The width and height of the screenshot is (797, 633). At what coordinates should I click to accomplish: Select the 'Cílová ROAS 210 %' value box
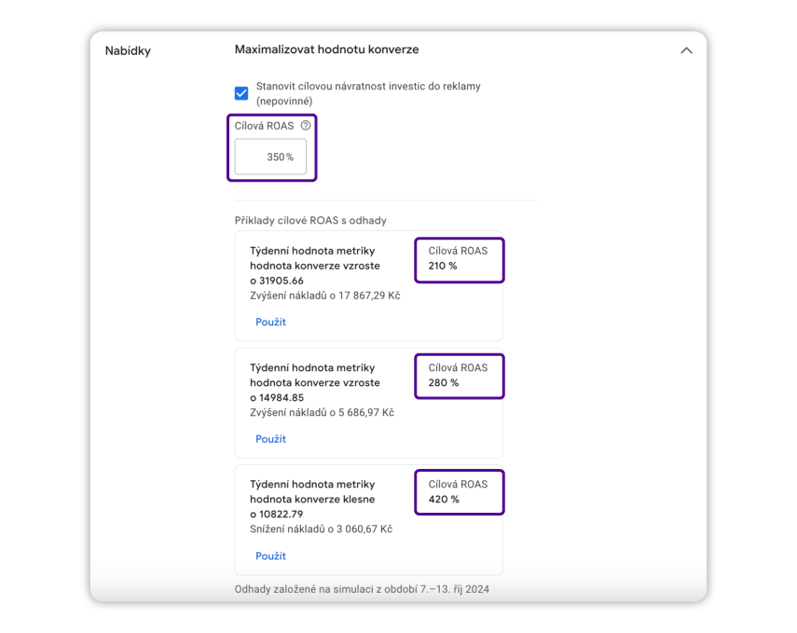459,258
